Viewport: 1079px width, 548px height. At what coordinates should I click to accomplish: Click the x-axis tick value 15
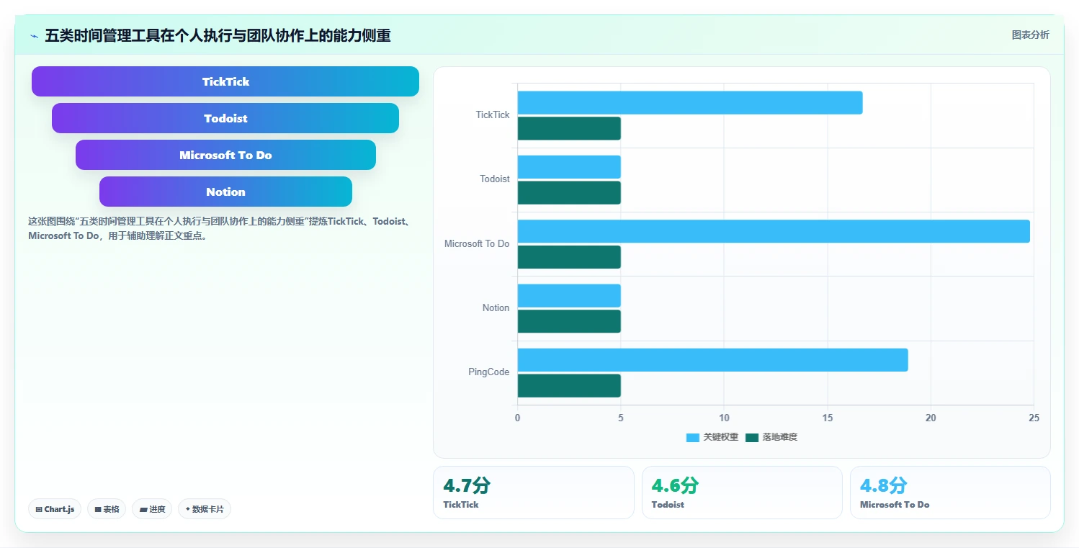pyautogui.click(x=827, y=418)
